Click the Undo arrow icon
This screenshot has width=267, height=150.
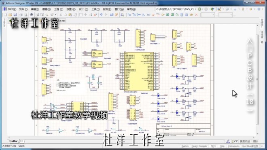click(101, 15)
